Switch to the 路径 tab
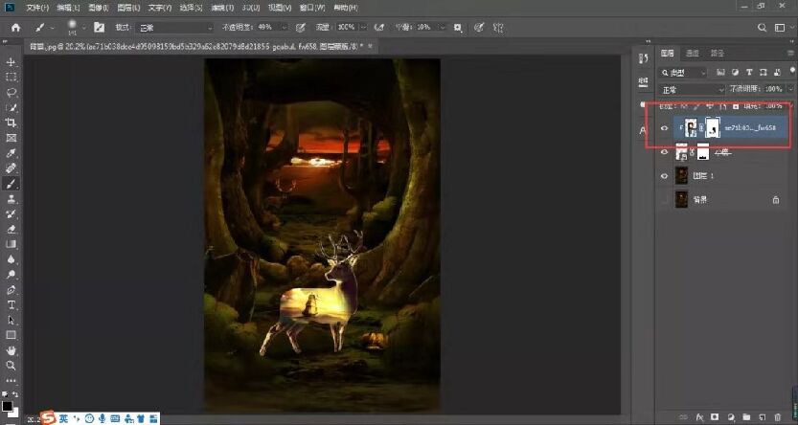The width and height of the screenshot is (798, 425). tap(718, 53)
